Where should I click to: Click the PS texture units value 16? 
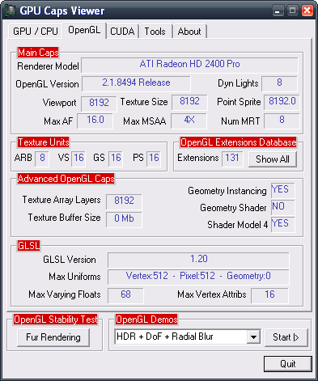pos(154,159)
